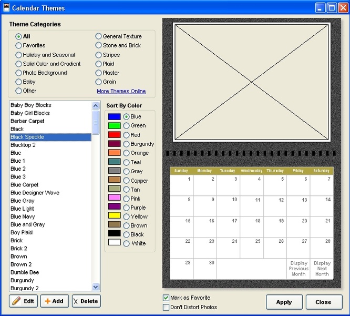Sort by Purple radio button
The height and width of the screenshot is (316, 350).
tap(126, 208)
